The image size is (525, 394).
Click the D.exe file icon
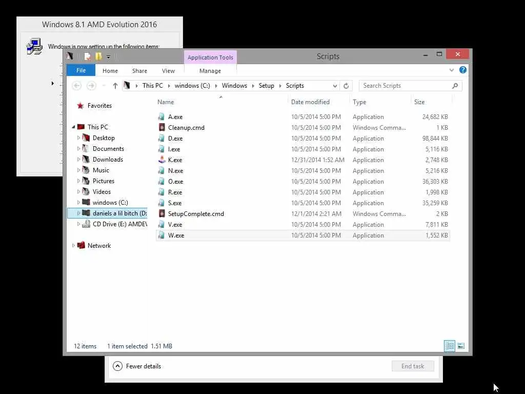[x=161, y=138]
